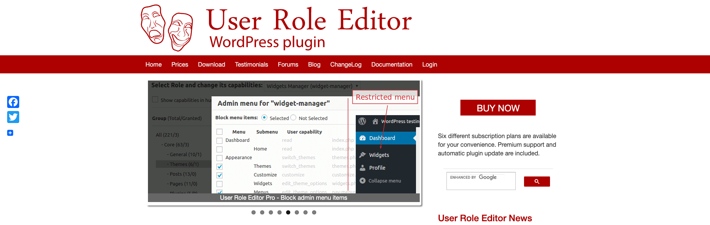Show the sixth slideshow dot's slide
Screen dimensions: 710x225
point(297,213)
